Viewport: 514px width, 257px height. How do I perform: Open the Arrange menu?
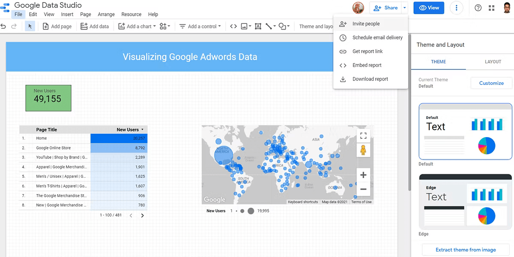click(x=106, y=14)
